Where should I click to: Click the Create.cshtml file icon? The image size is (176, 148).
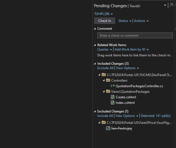pos(113,97)
